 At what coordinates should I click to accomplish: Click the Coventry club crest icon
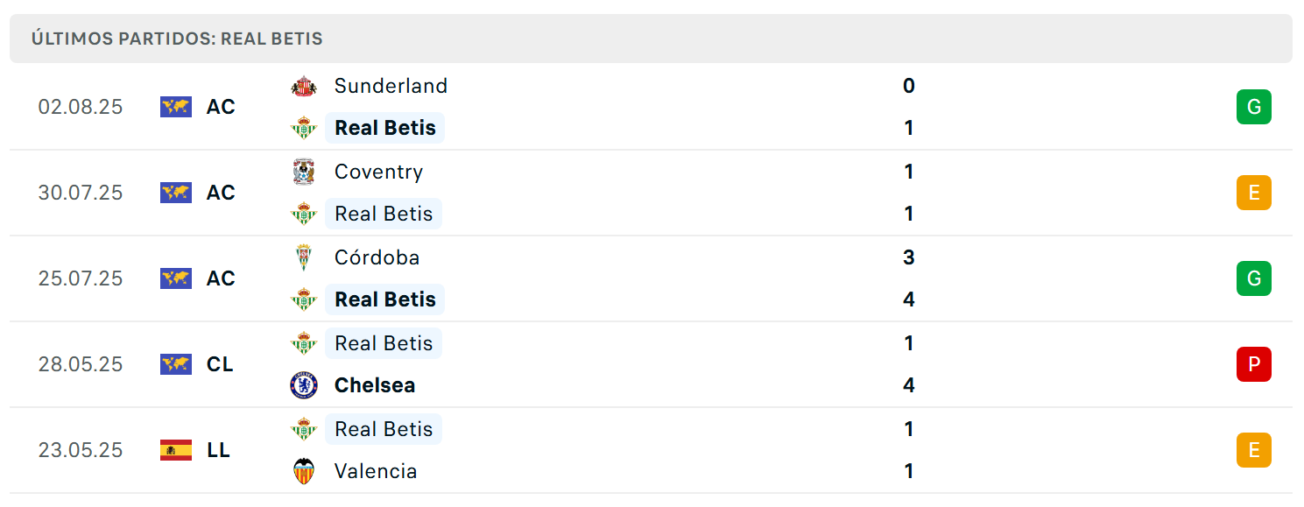click(304, 172)
